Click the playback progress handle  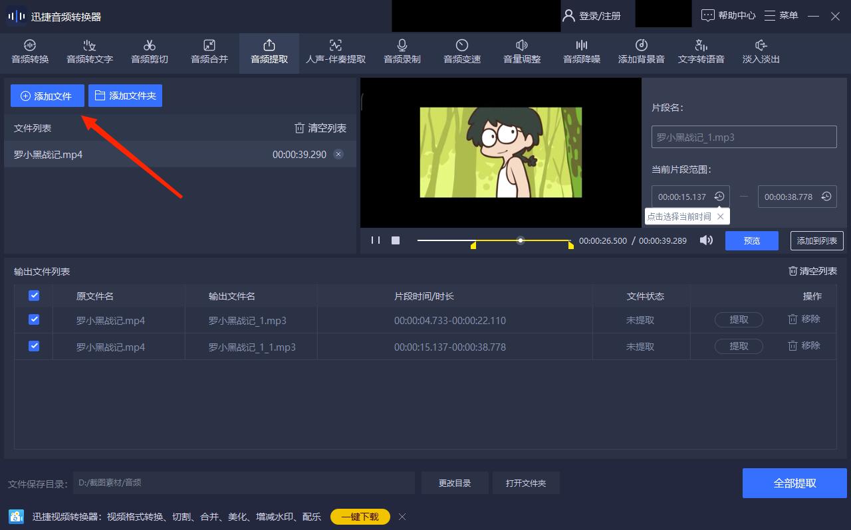coord(521,240)
